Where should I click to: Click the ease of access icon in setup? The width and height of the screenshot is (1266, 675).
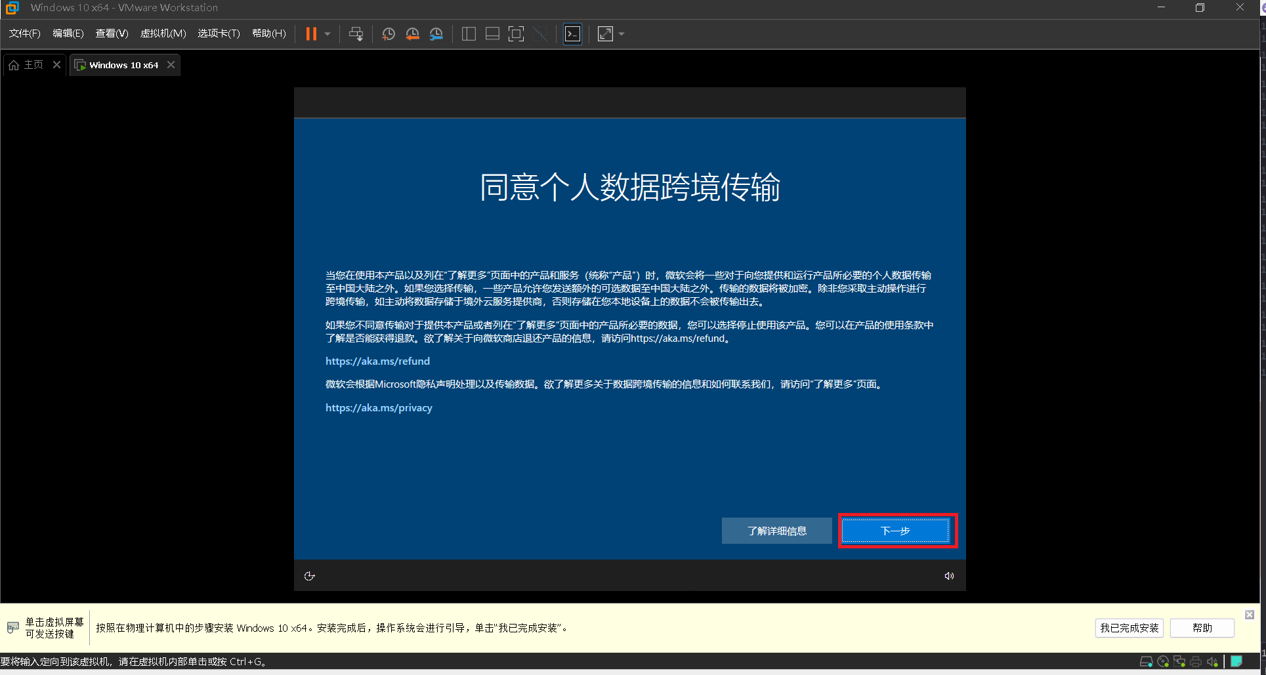point(310,576)
